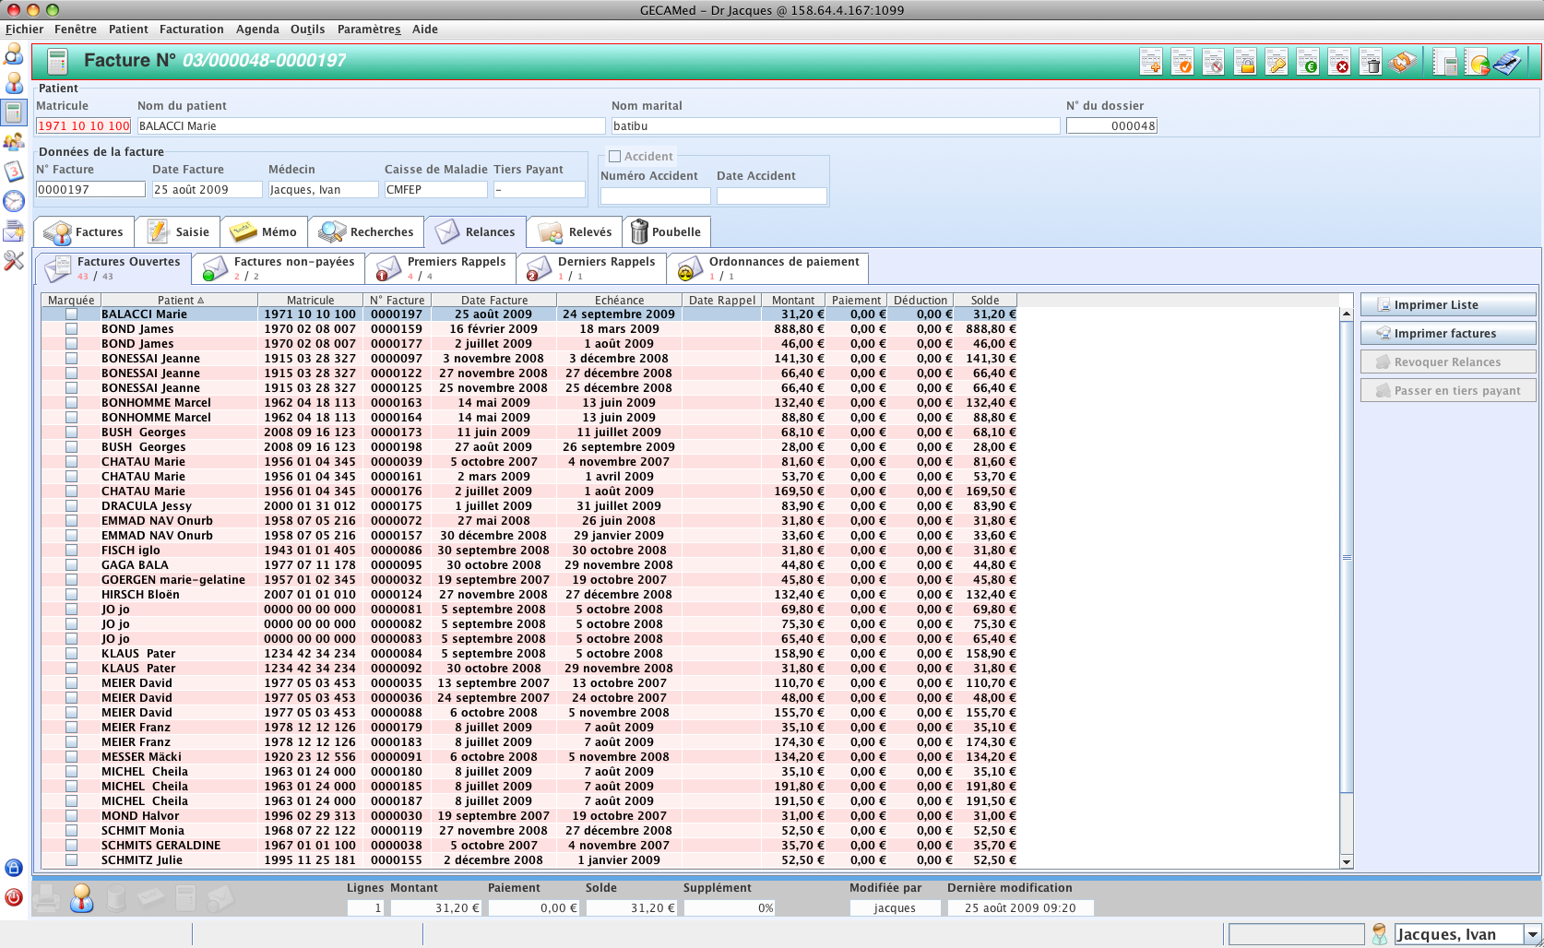
Task: Click the invoice icon with euro symbol
Action: click(x=1308, y=63)
